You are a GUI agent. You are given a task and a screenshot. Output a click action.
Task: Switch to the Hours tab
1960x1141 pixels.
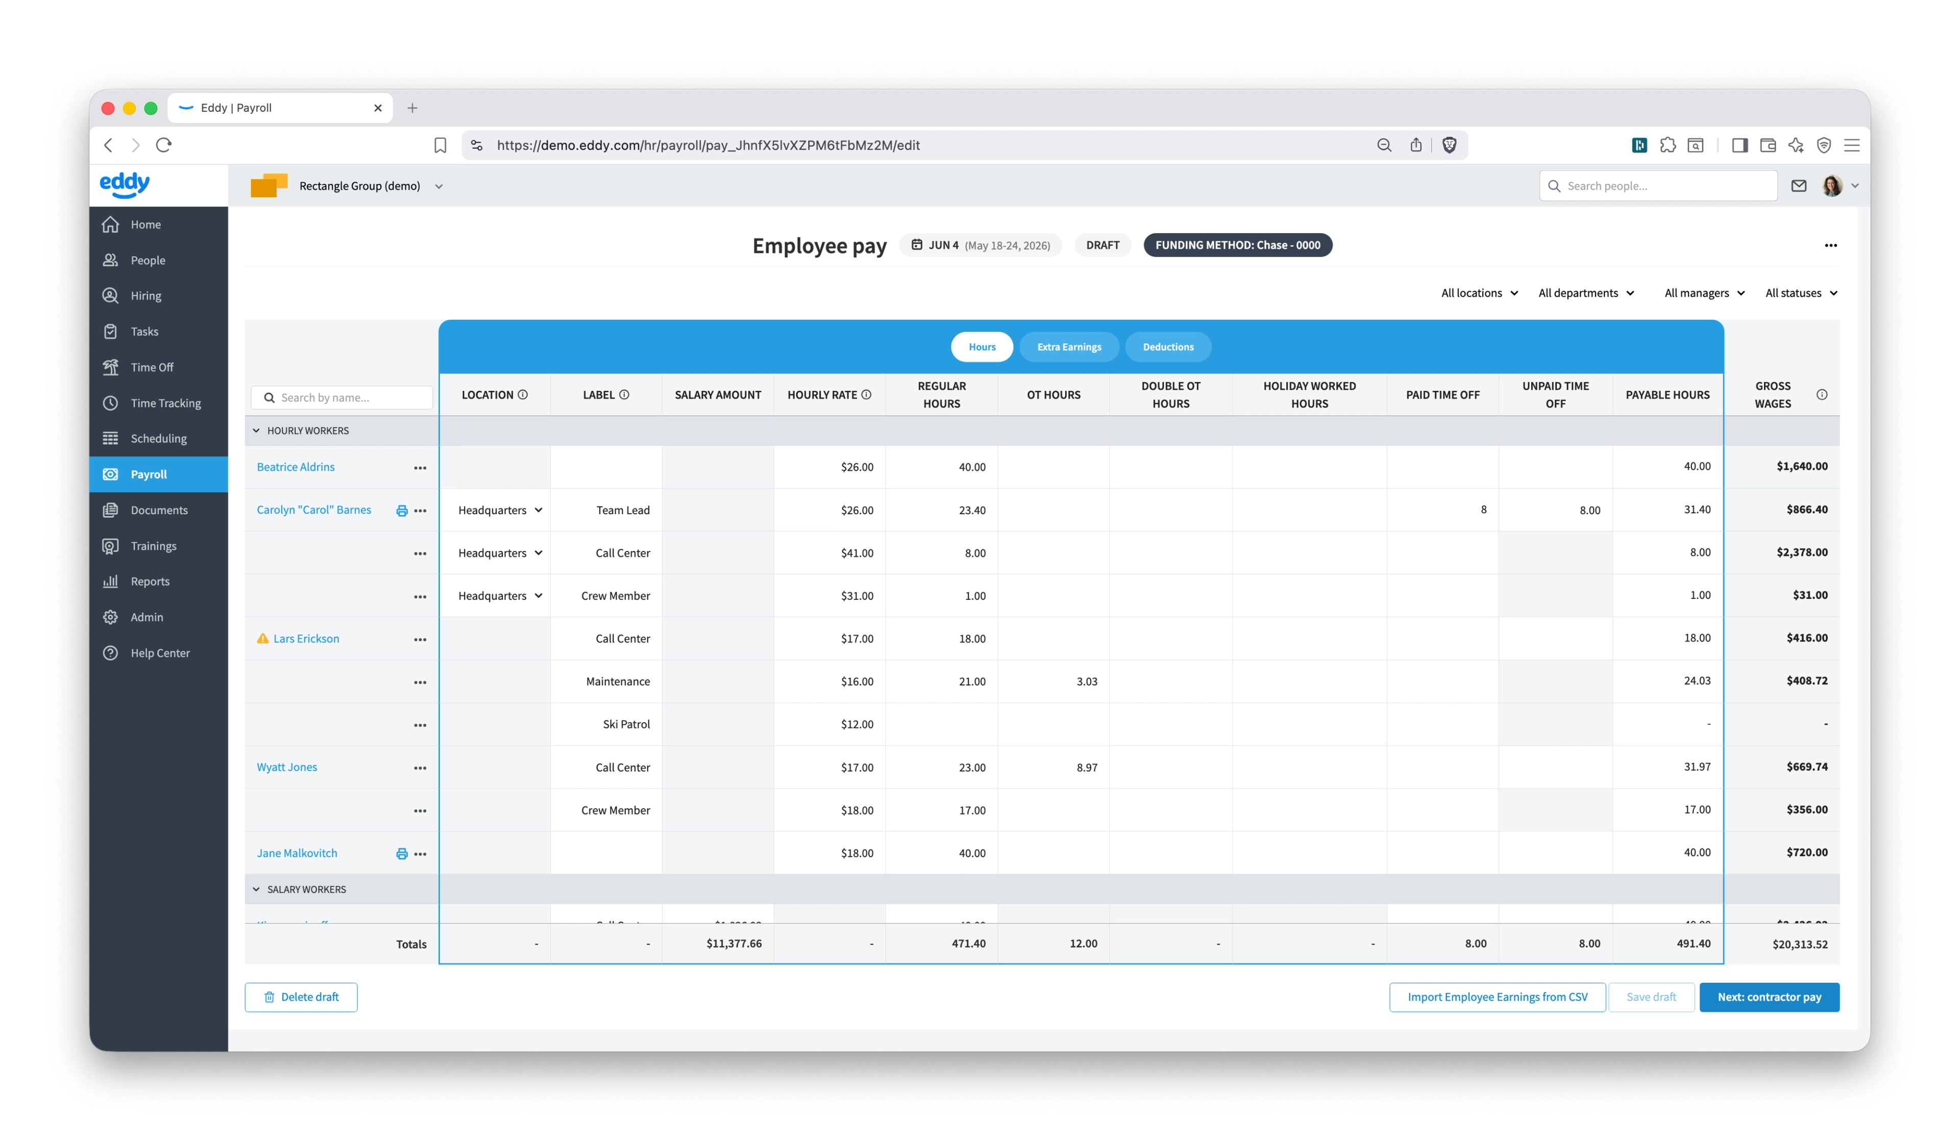[x=982, y=347]
